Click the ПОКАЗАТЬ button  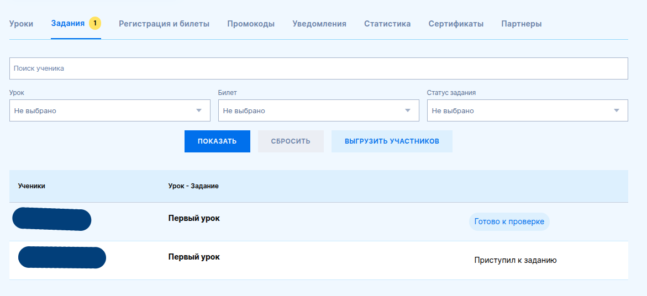point(217,141)
